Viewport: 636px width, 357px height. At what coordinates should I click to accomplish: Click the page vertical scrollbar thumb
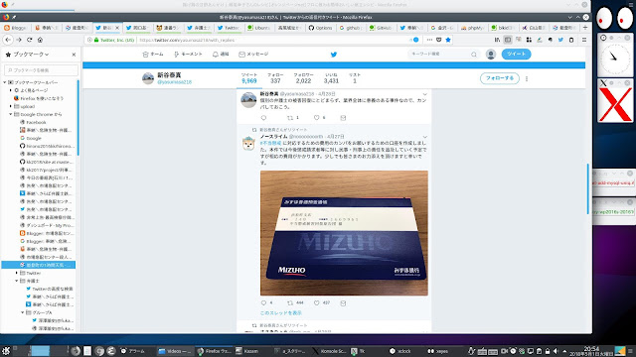click(x=587, y=188)
